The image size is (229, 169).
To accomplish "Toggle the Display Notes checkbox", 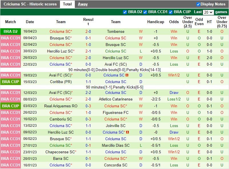I will 198,4.
